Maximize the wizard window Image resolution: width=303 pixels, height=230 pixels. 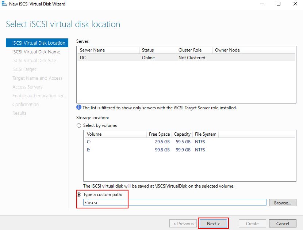point(279,4)
